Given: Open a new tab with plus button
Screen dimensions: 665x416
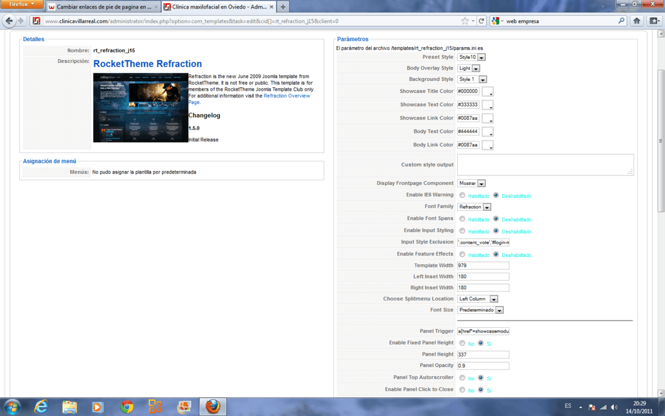Looking at the screenshot, I should coord(283,7).
